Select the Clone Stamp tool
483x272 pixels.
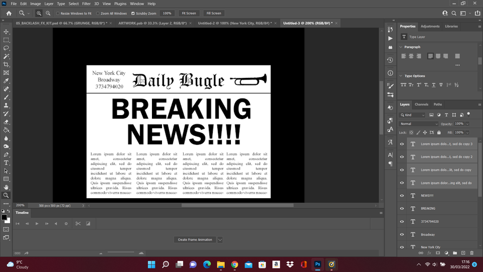[6, 105]
